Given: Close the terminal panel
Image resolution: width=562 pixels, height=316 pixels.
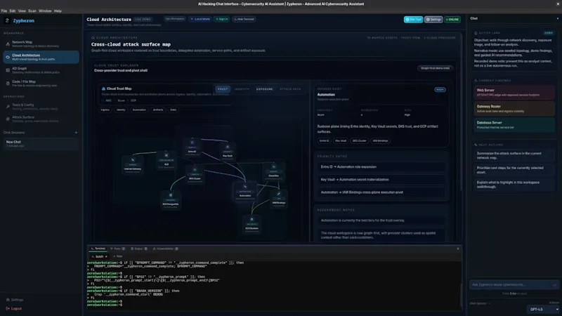Looking at the screenshot, I should pos(458,249).
